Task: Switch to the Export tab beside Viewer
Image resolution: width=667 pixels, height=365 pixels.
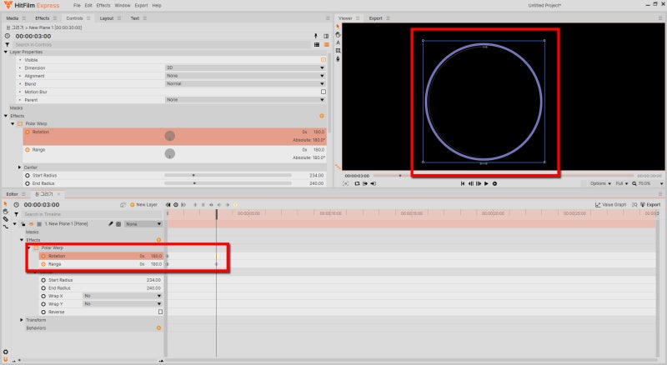Action: coord(376,18)
